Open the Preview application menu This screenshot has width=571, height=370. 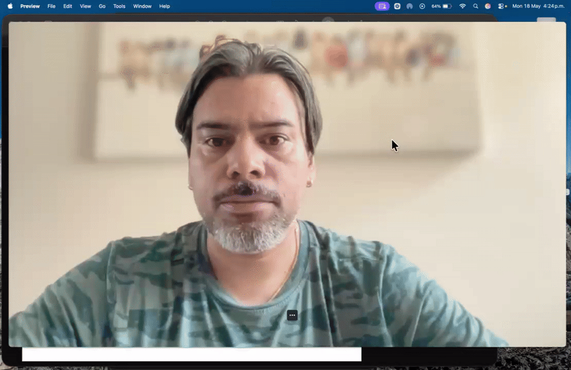pos(30,6)
